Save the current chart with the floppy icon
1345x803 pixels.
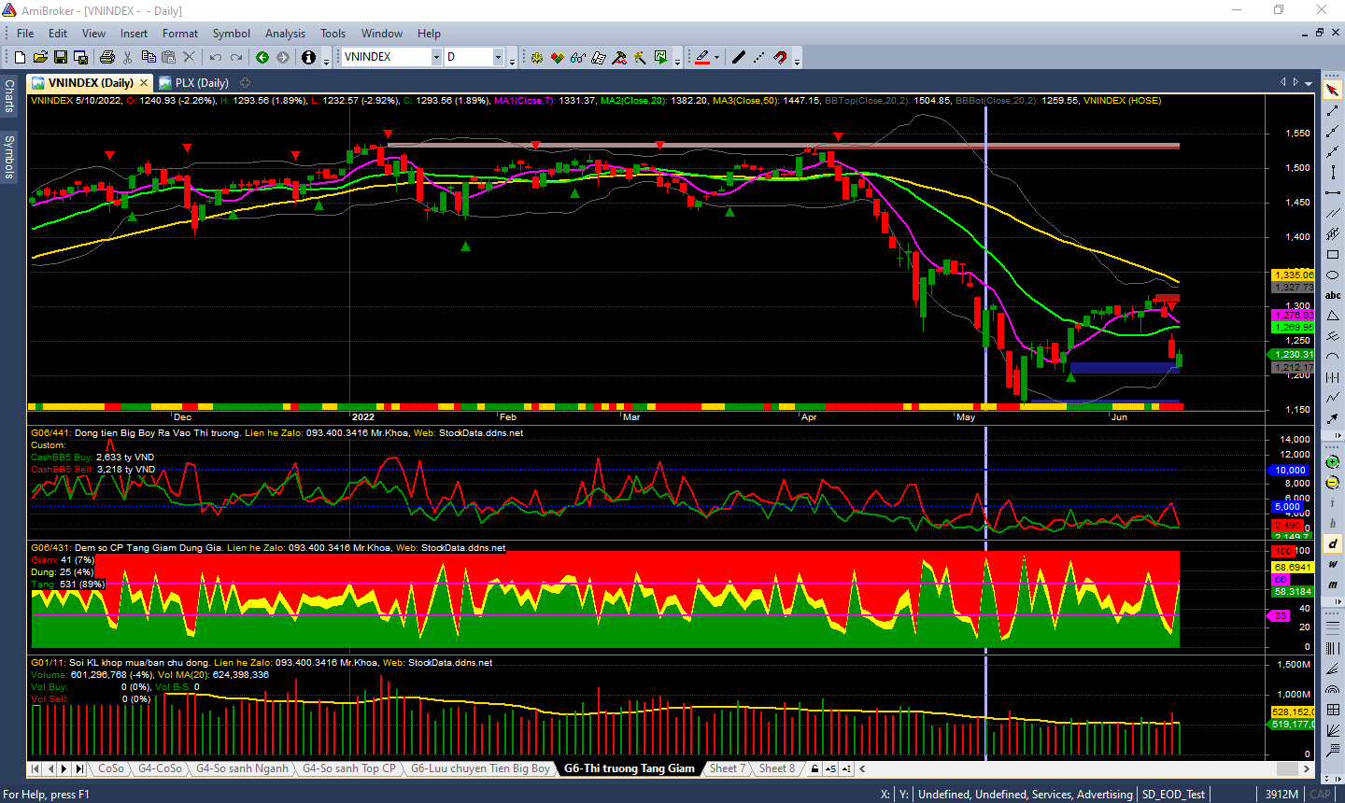click(60, 57)
